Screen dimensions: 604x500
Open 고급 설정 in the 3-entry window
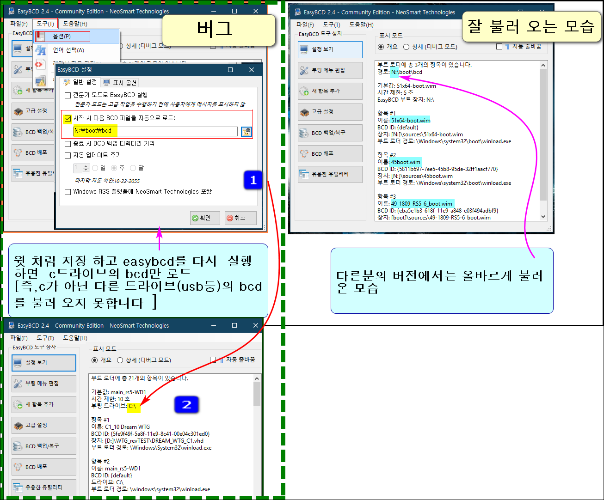click(x=330, y=112)
